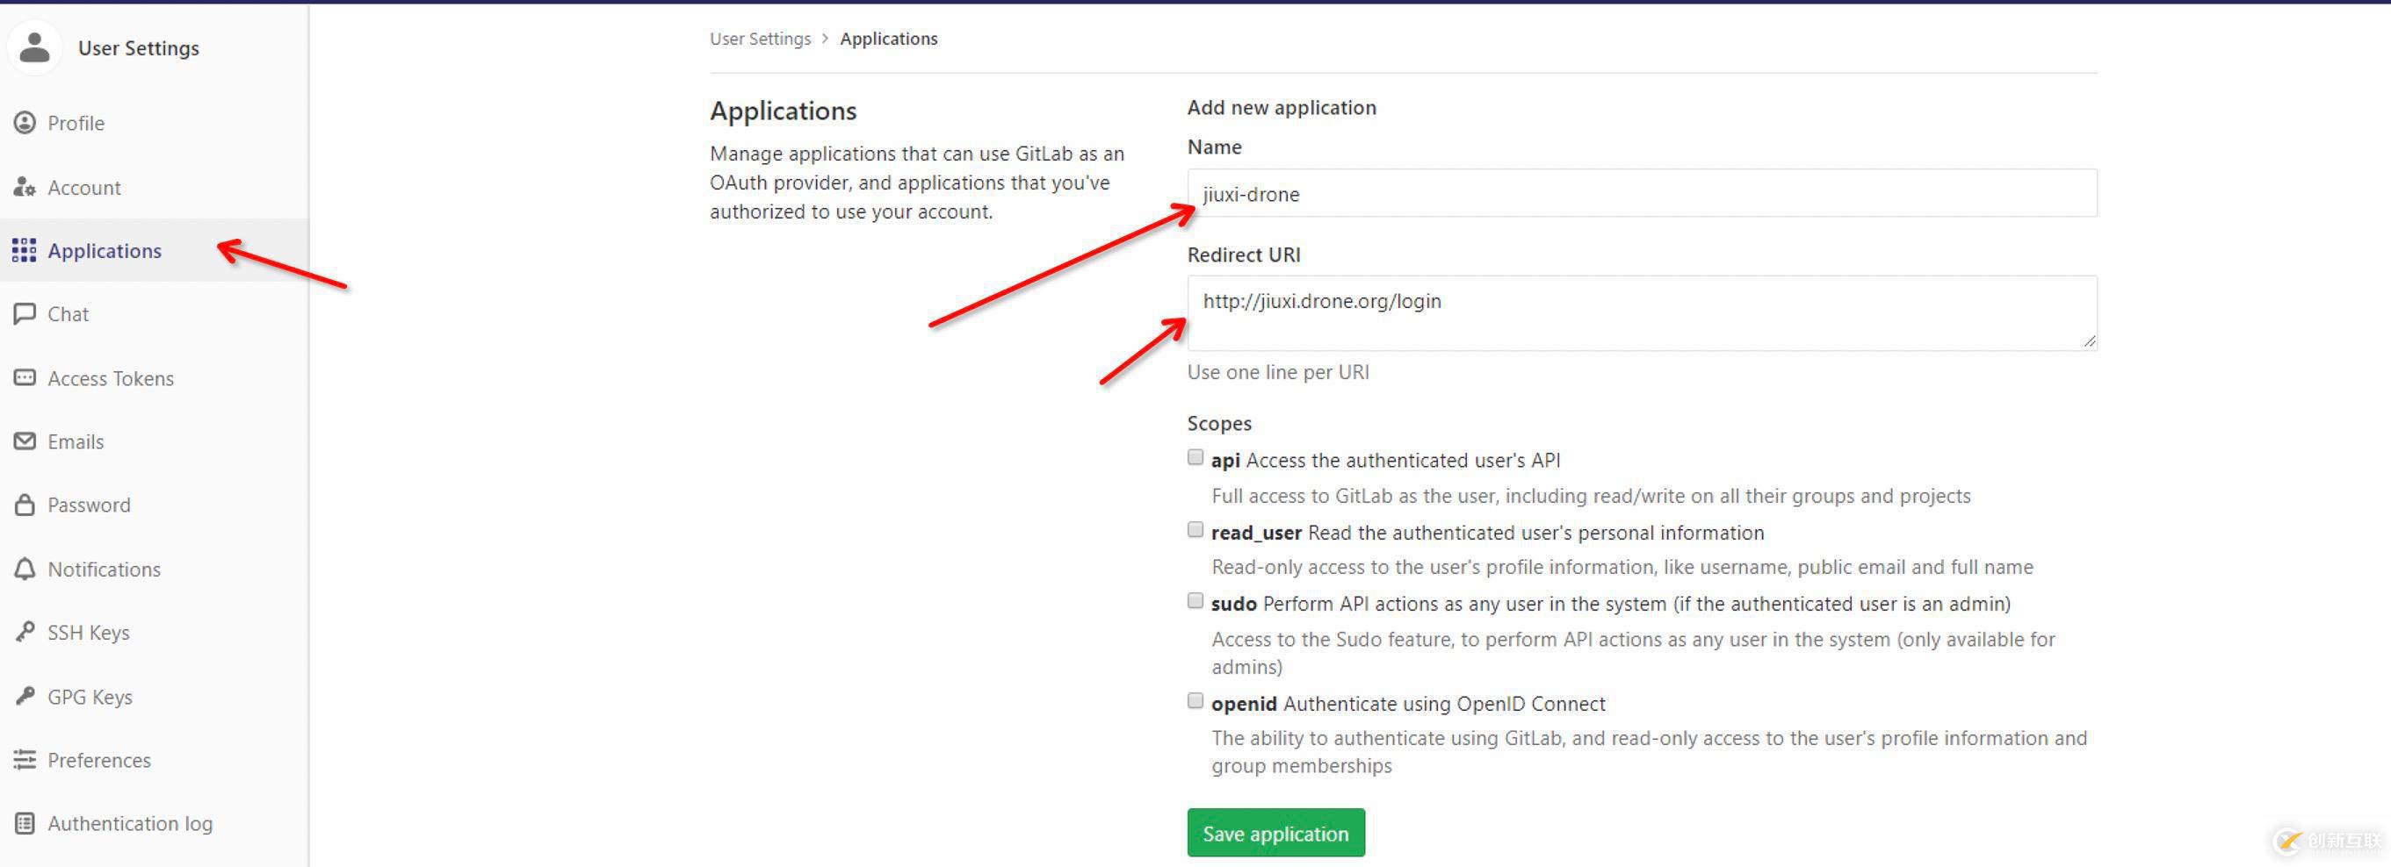Check the read_user scope checkbox
The height and width of the screenshot is (867, 2391).
click(x=1195, y=530)
